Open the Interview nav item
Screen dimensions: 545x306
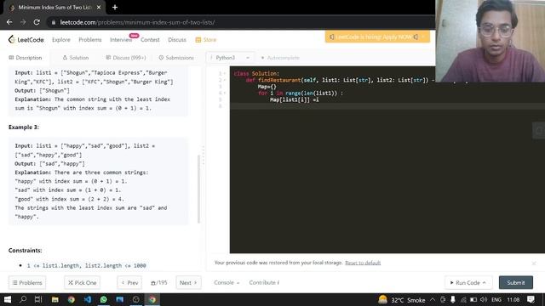point(121,40)
